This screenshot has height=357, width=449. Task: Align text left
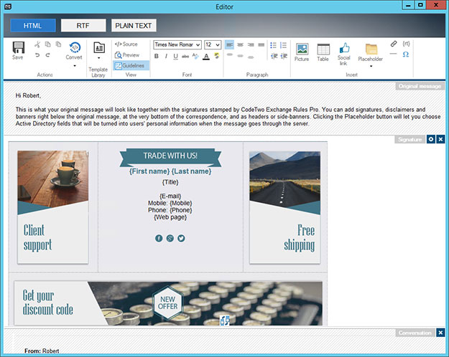(x=229, y=45)
